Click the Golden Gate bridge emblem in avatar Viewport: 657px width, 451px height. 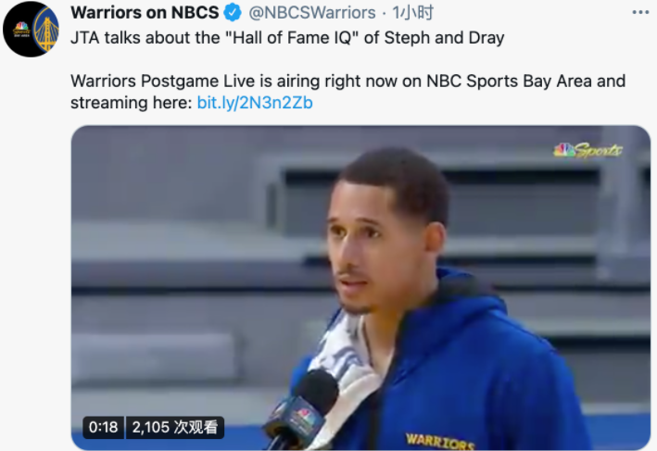pyautogui.click(x=45, y=31)
